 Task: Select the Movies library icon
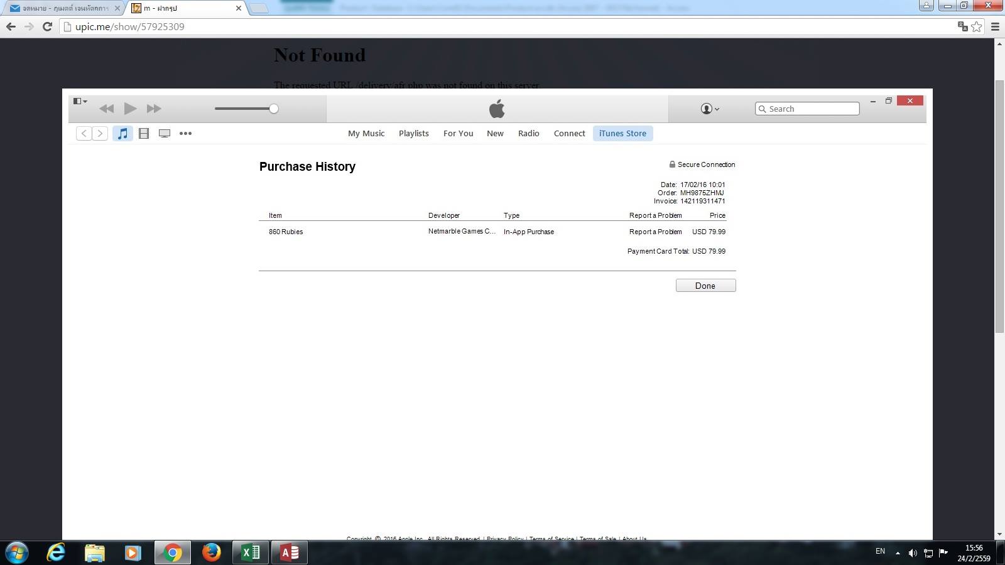[x=144, y=133]
